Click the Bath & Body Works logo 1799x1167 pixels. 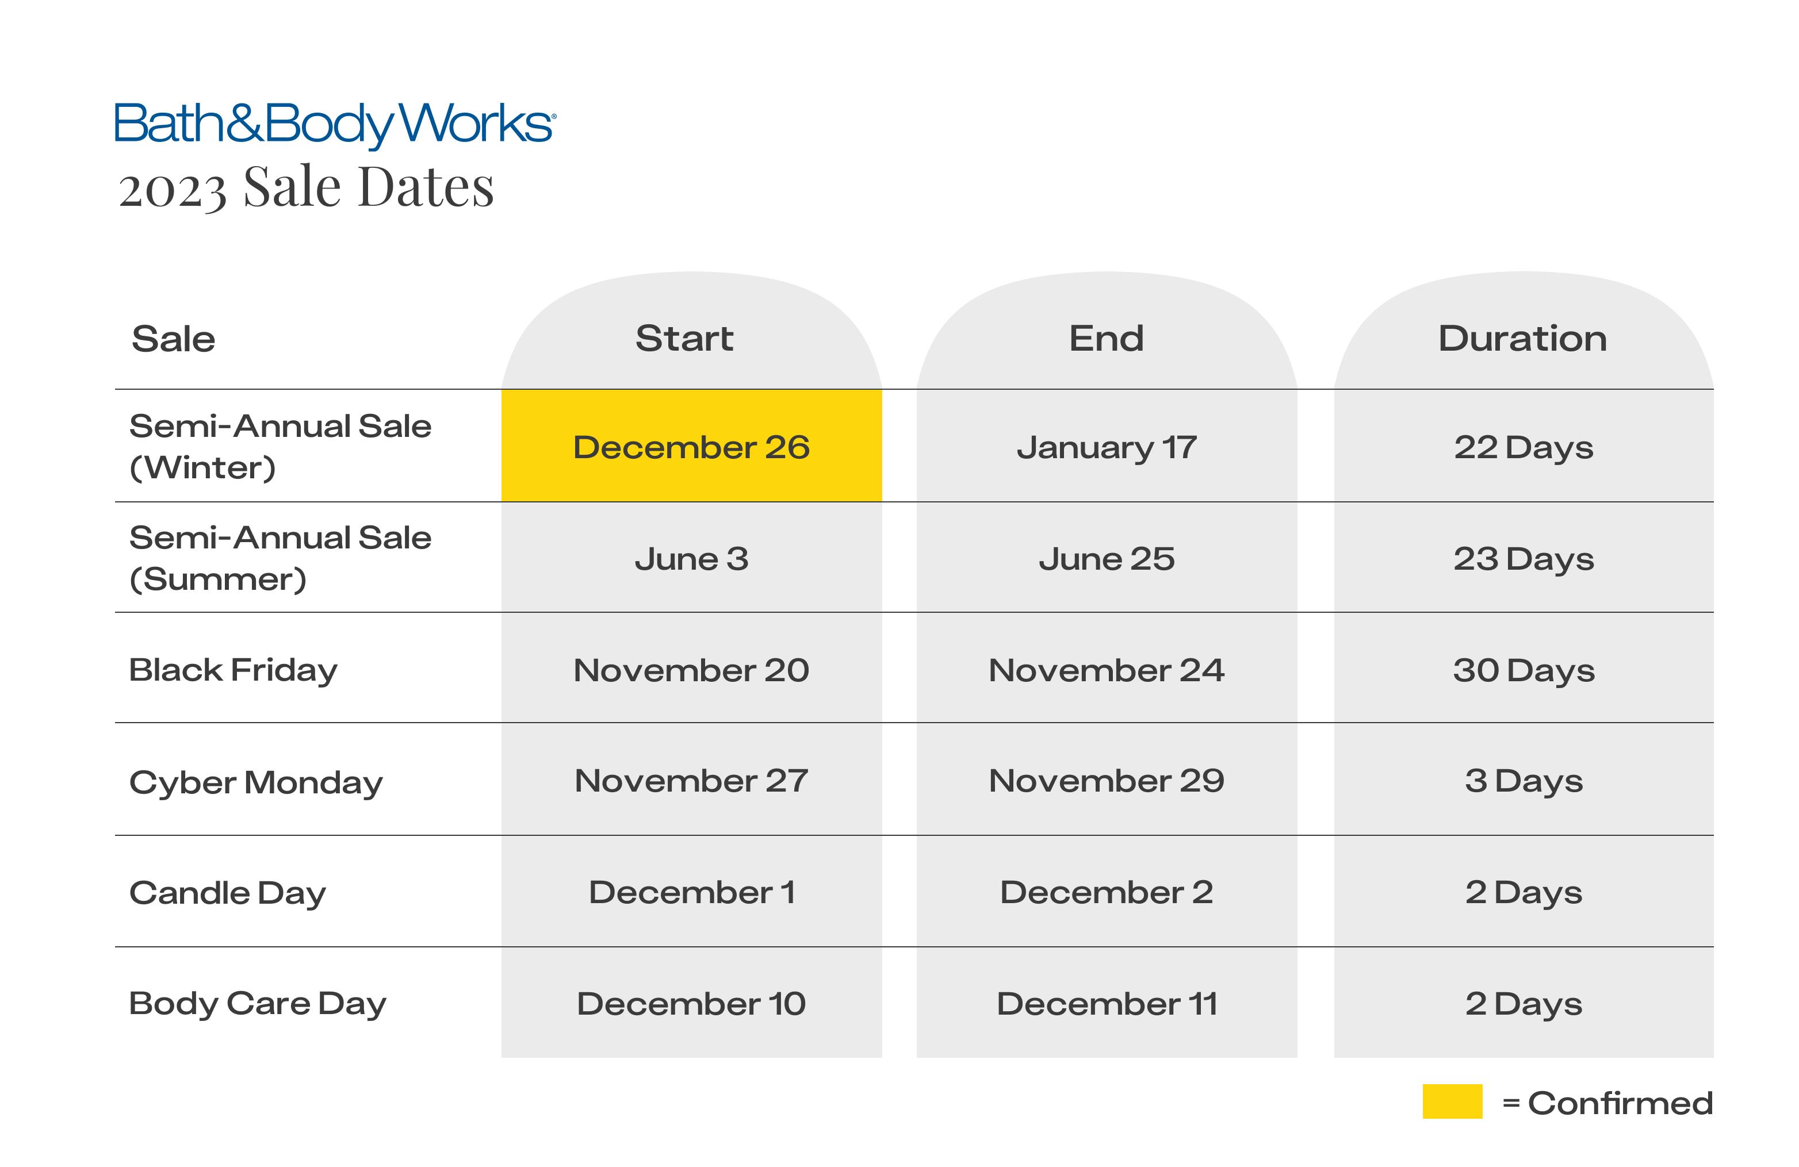coord(335,124)
